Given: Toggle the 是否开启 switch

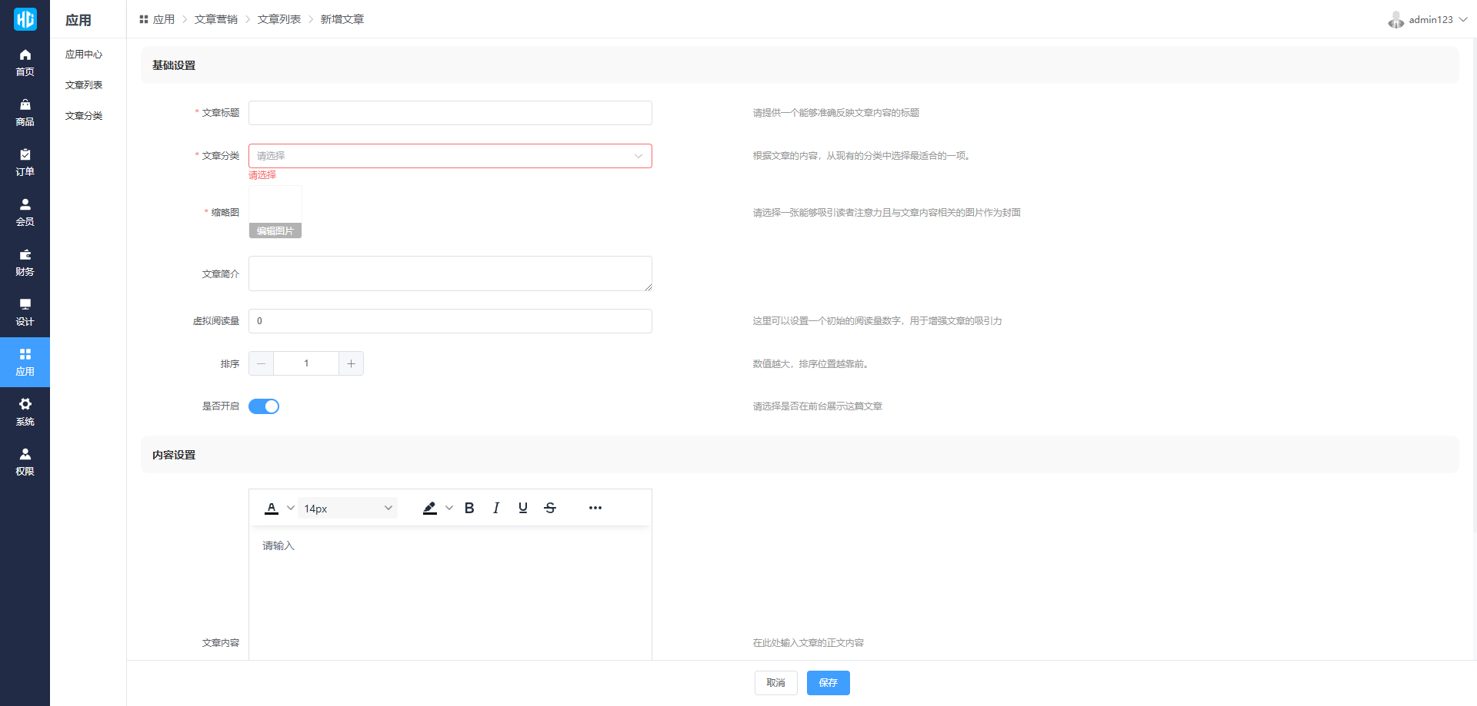Looking at the screenshot, I should pyautogui.click(x=264, y=406).
